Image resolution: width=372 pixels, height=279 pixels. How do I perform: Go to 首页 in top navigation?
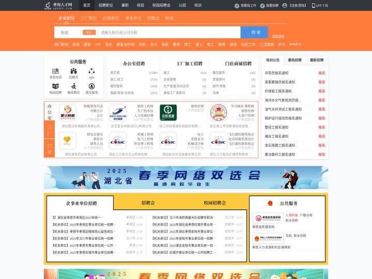click(x=87, y=5)
